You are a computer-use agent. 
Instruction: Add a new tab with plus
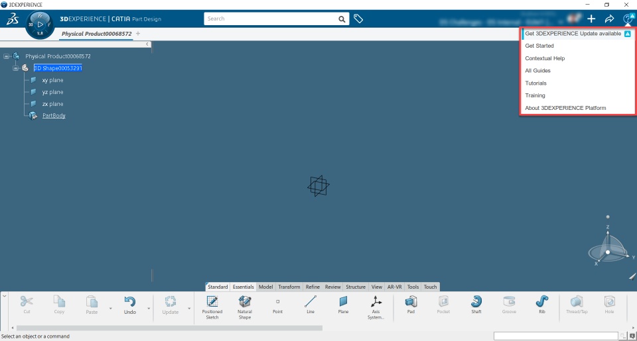tap(138, 34)
